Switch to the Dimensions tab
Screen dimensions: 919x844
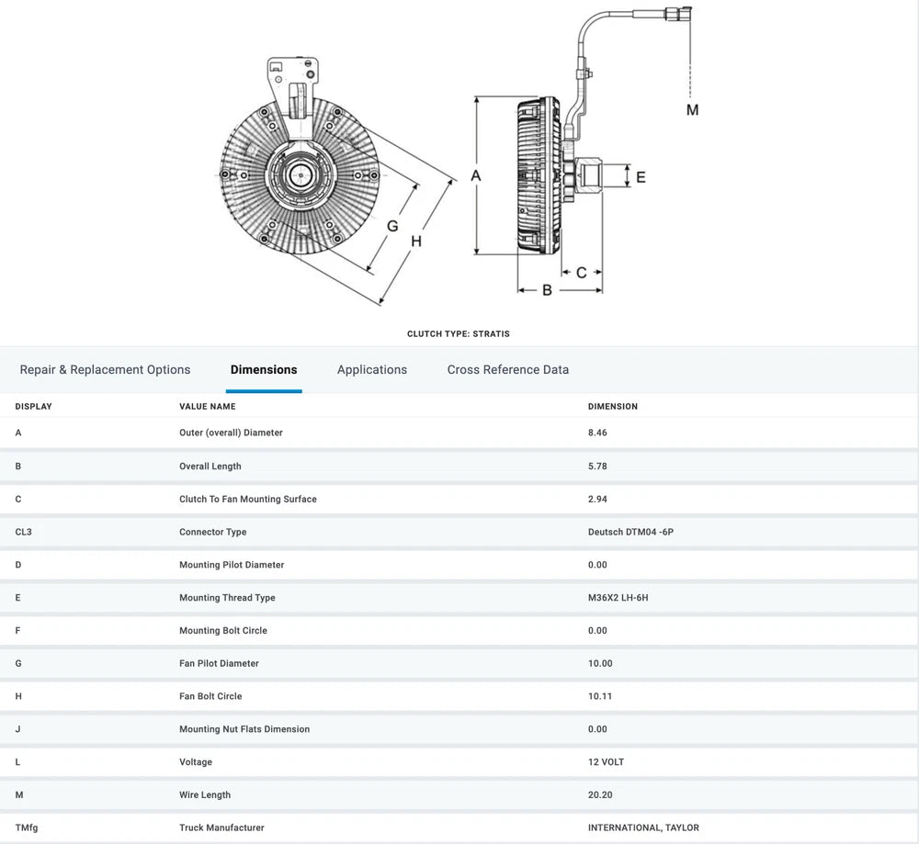(x=264, y=369)
